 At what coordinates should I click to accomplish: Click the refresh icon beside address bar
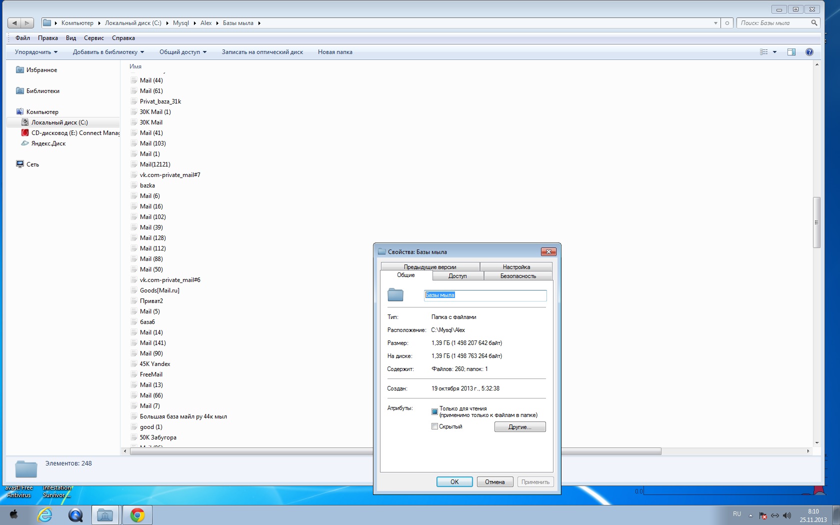click(727, 23)
